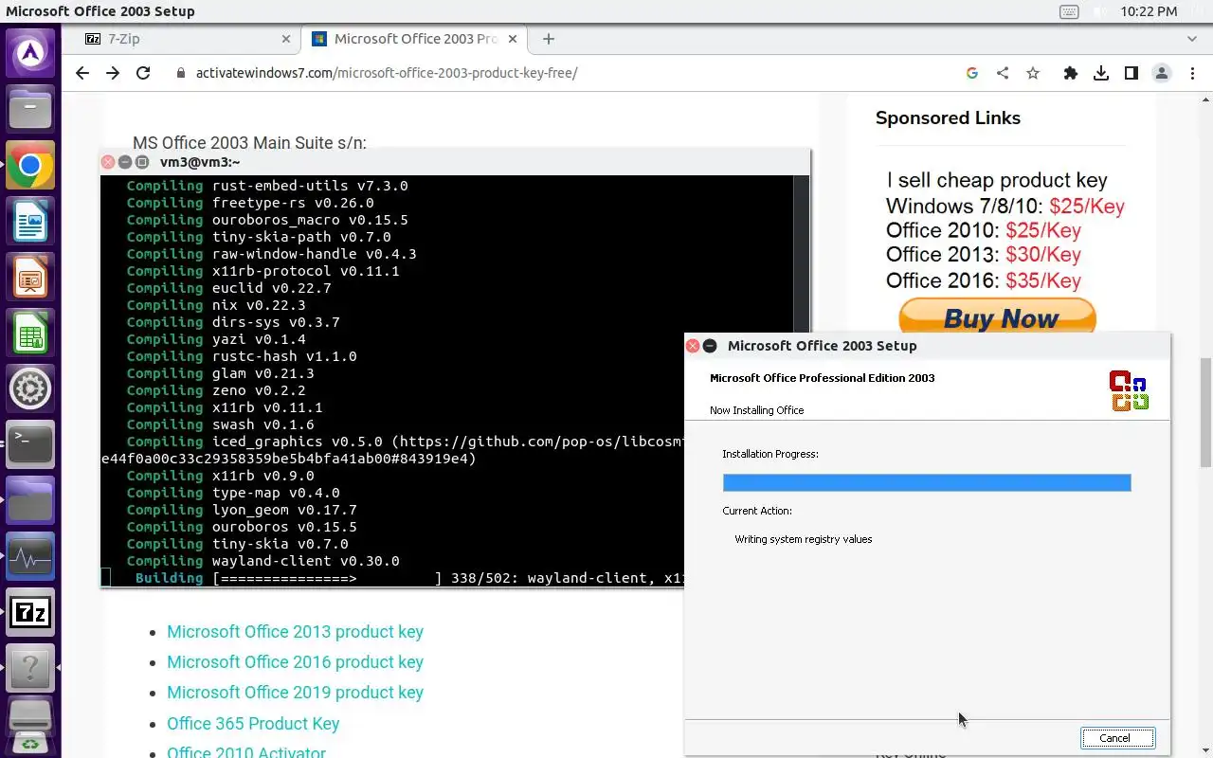Open Microsoft Office 2016 product key link

pos(295,662)
